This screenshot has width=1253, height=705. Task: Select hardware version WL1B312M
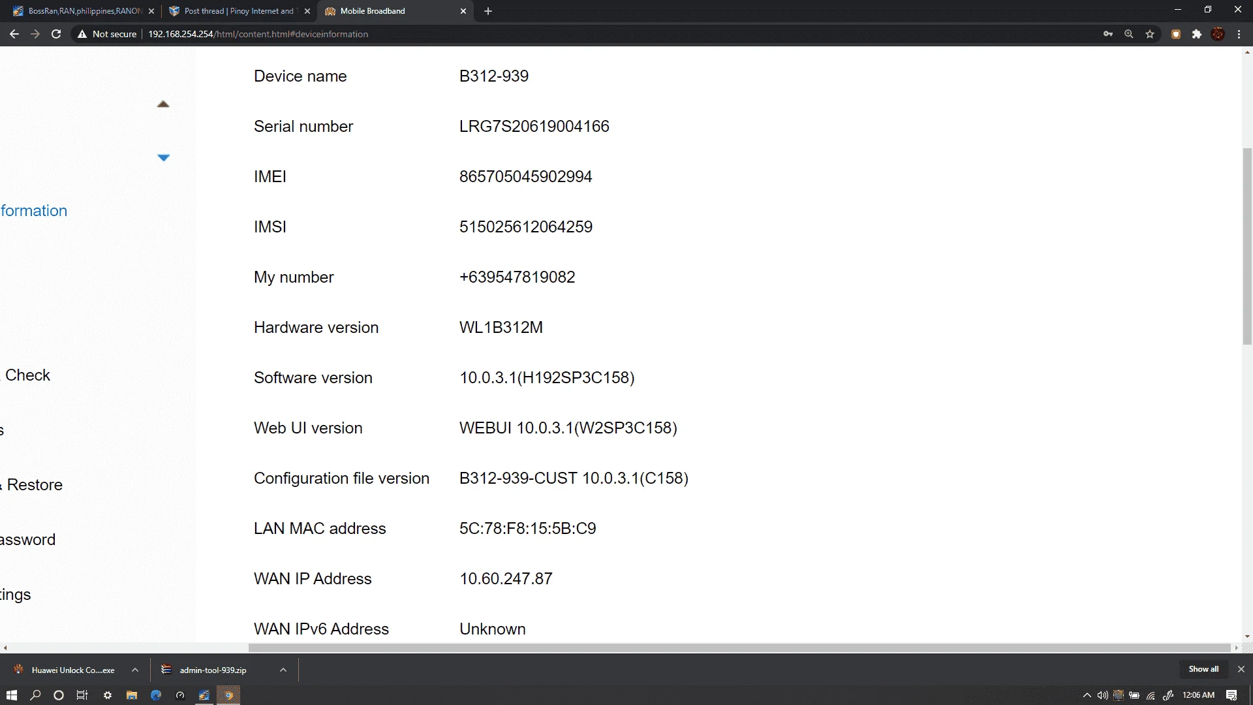click(501, 328)
